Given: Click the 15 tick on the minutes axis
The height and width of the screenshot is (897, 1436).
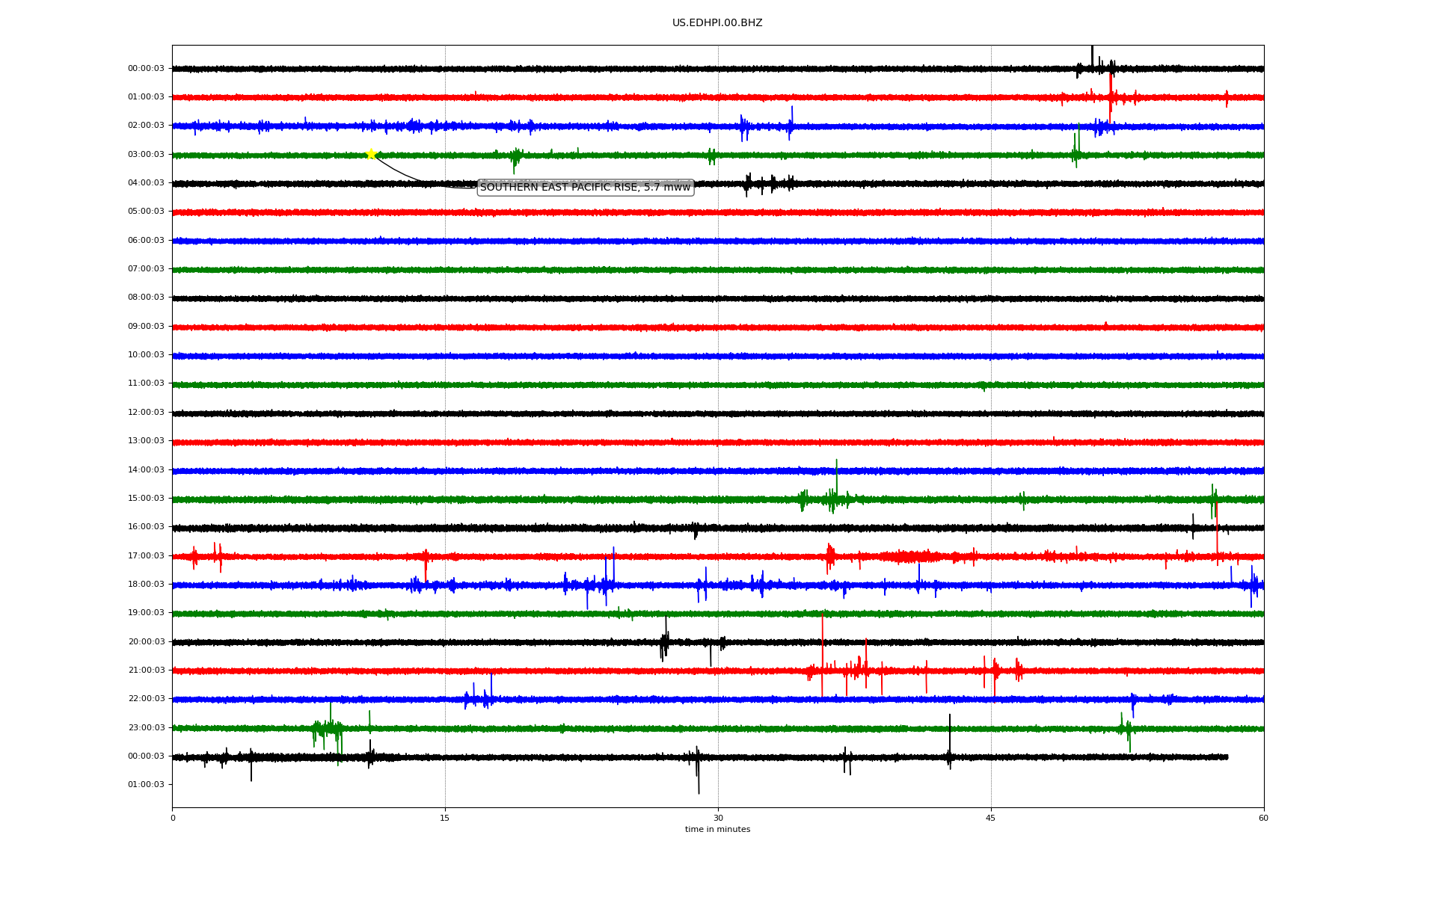Looking at the screenshot, I should pyautogui.click(x=445, y=819).
